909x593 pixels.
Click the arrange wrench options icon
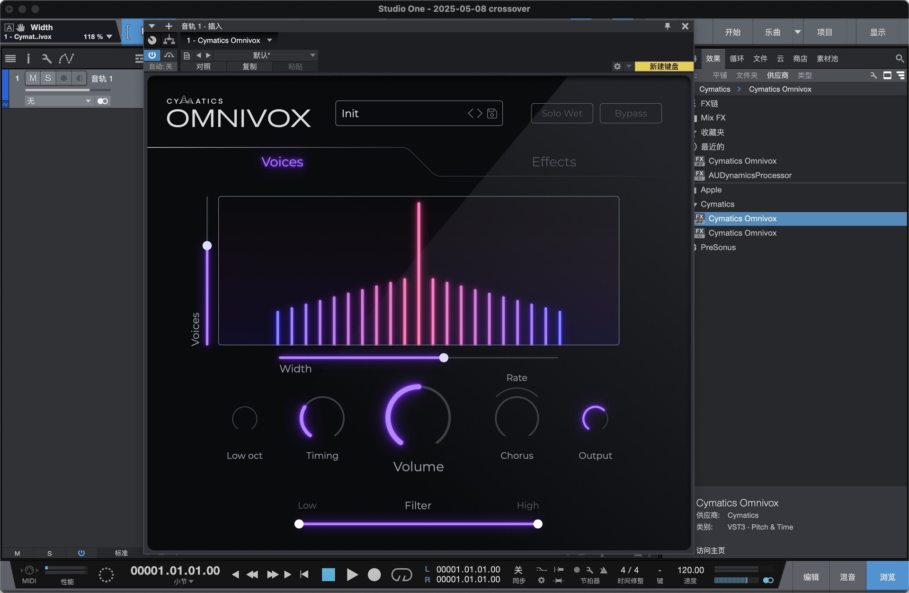[46, 58]
